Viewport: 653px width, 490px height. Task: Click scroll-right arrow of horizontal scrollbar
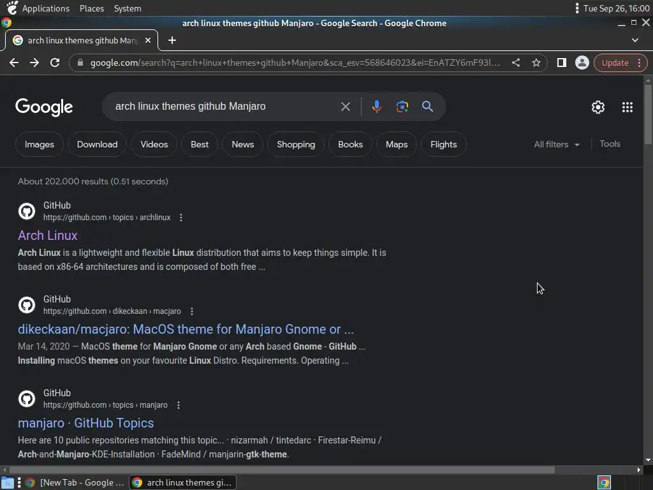point(639,470)
